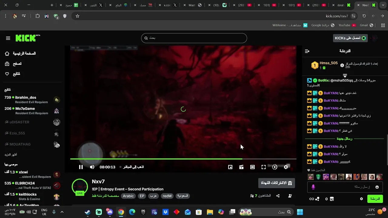Expand the leaderboard under Hmss_505

(x=345, y=75)
